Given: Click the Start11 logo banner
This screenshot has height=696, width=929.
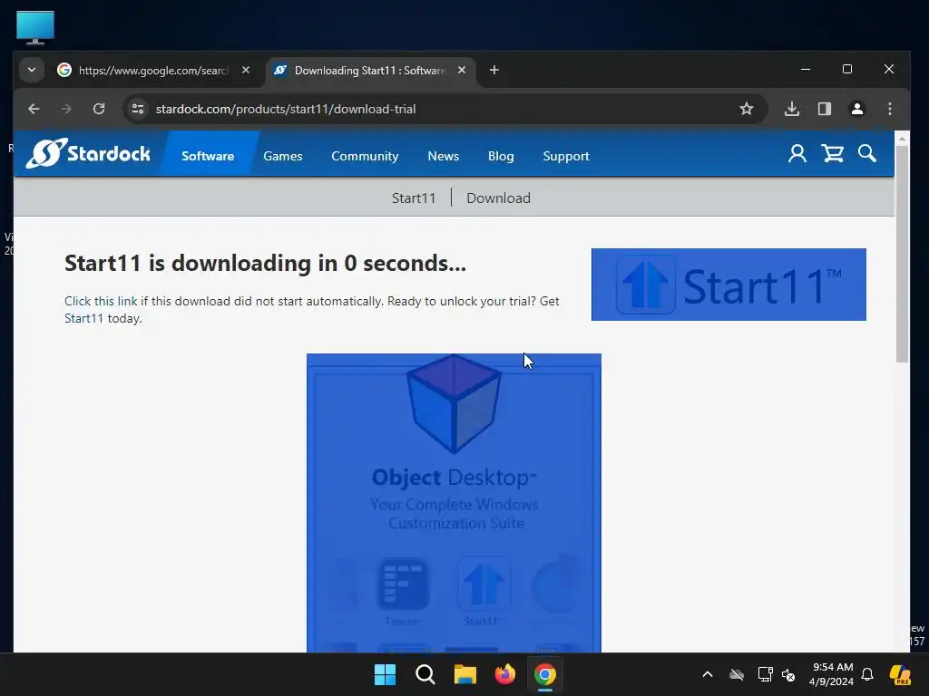Looking at the screenshot, I should (x=729, y=285).
